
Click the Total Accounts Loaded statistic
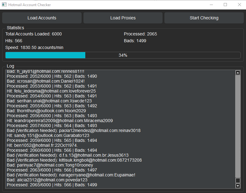33,34
